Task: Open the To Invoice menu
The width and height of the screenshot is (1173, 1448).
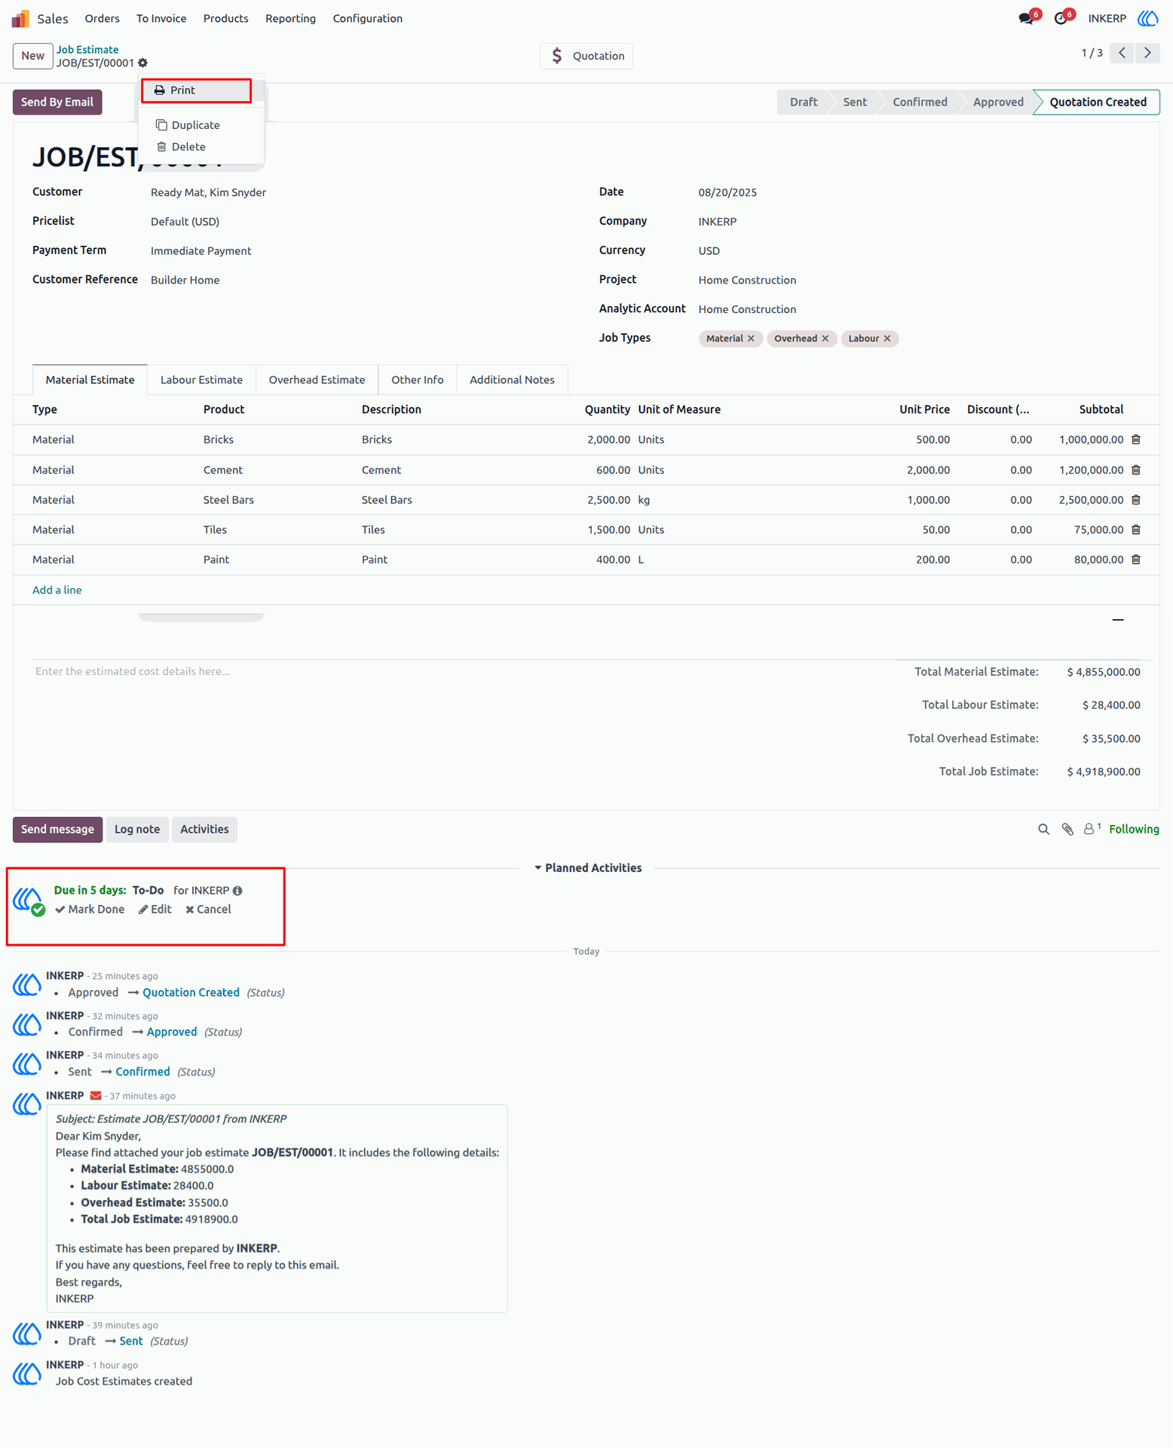Action: point(161,18)
